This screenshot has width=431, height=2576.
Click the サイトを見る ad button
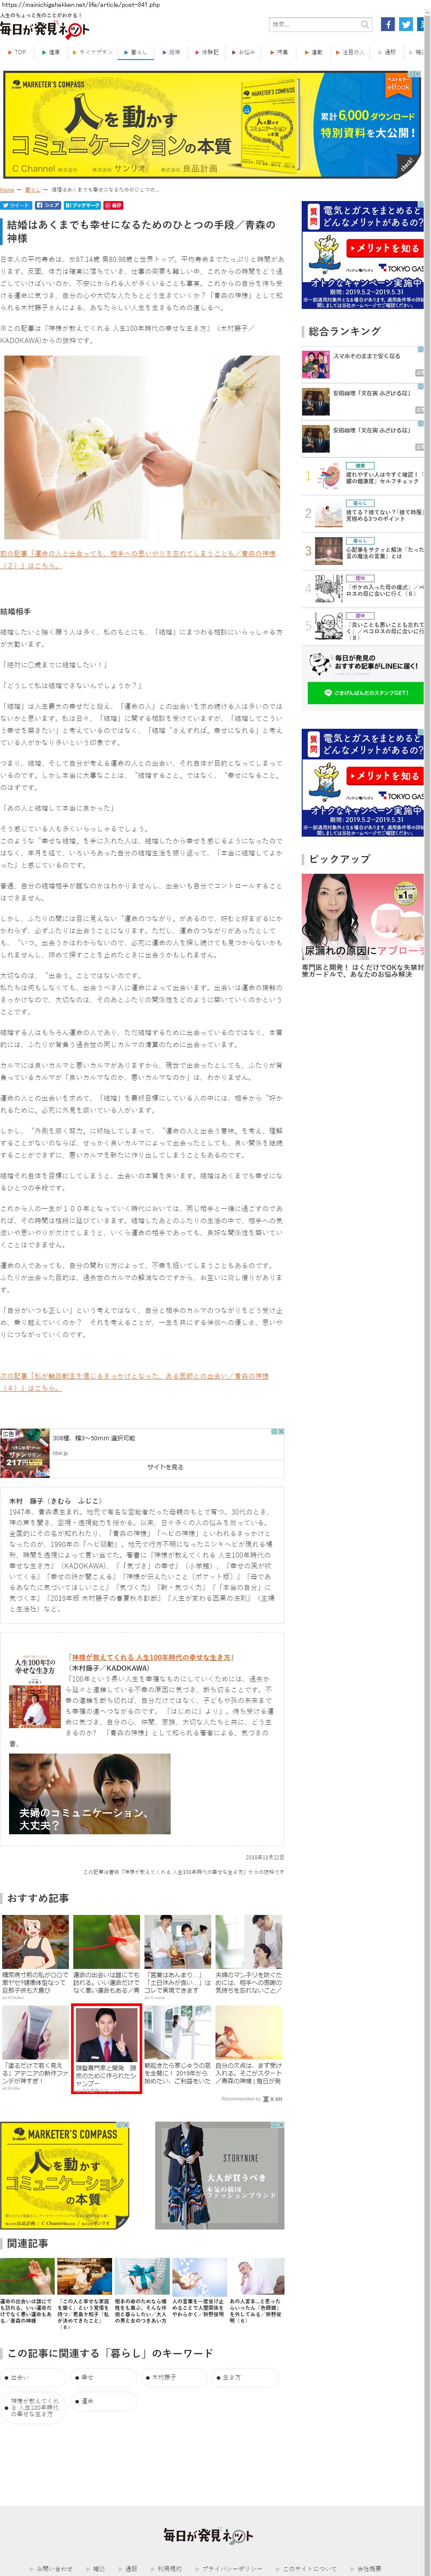point(165,1466)
